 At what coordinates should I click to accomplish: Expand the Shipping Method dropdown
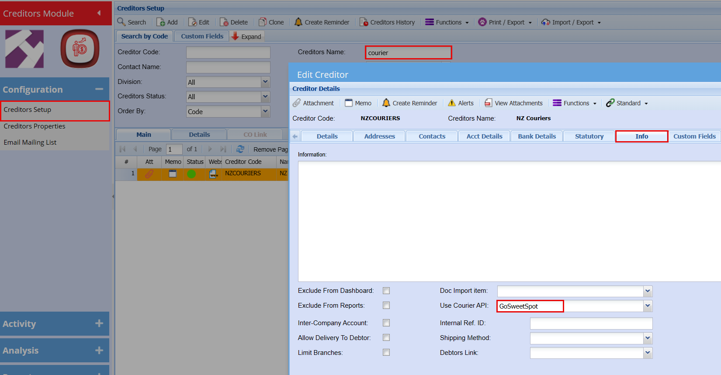pos(648,338)
